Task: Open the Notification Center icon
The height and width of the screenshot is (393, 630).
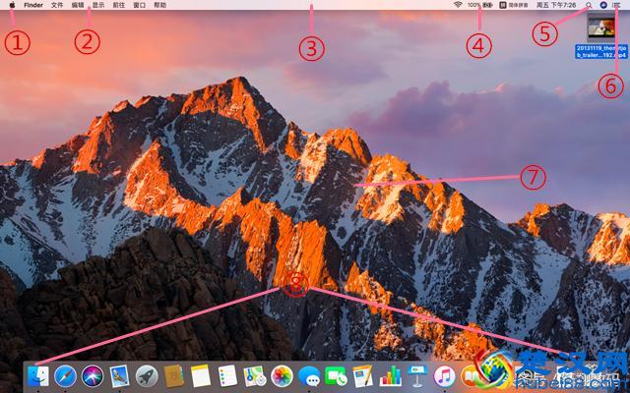Action: [x=617, y=5]
